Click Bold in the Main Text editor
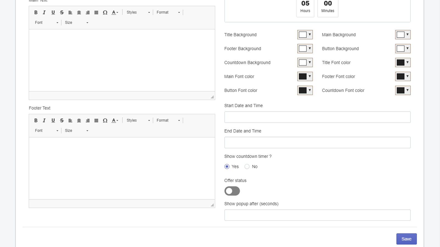 [x=36, y=12]
